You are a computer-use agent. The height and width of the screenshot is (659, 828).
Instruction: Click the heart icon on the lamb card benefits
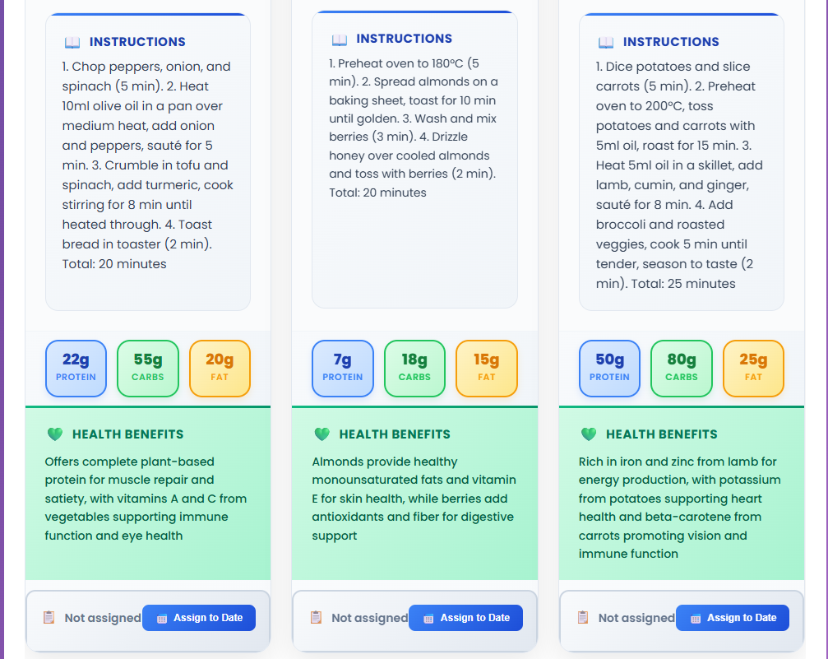tap(588, 434)
